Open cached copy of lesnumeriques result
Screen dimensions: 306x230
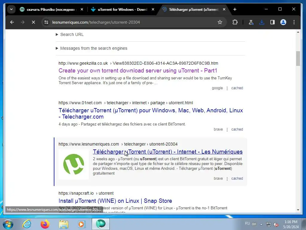coord(237,178)
